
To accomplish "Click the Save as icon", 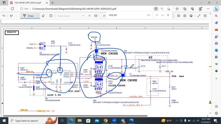I will 191,16.
